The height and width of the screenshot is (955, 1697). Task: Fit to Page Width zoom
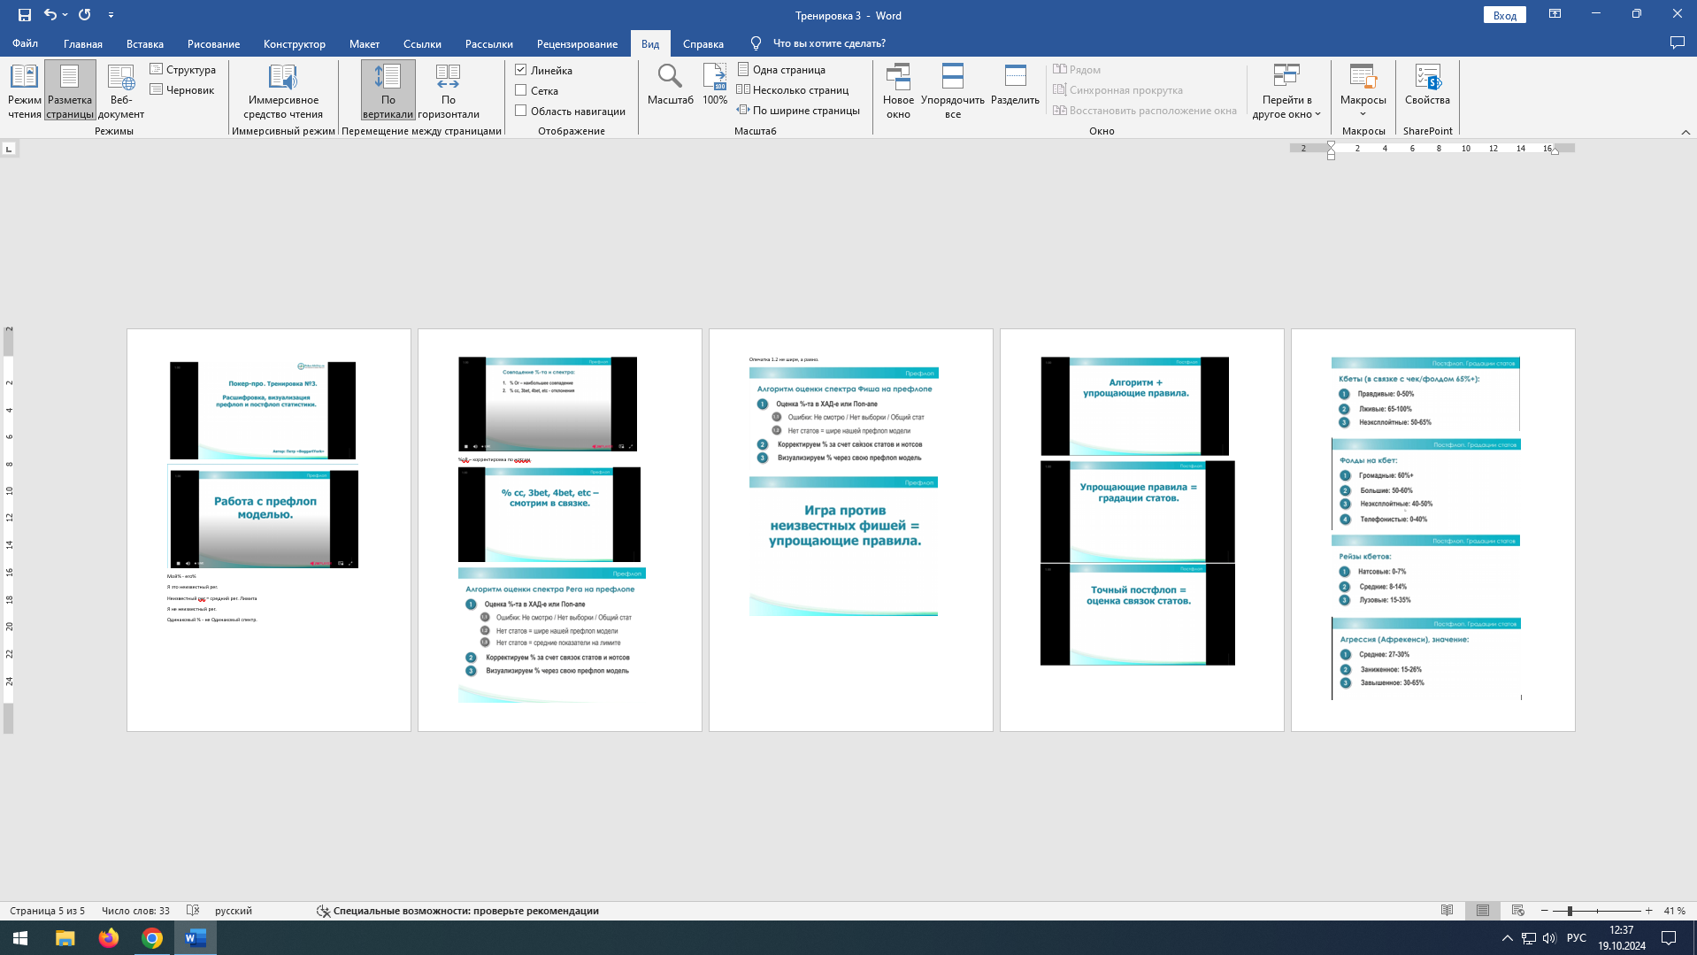(798, 111)
